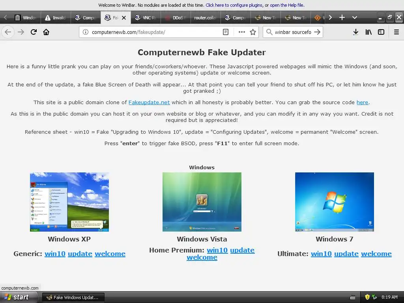Open page actions three-dot menu
The width and height of the screenshot is (404, 303).
click(242, 32)
